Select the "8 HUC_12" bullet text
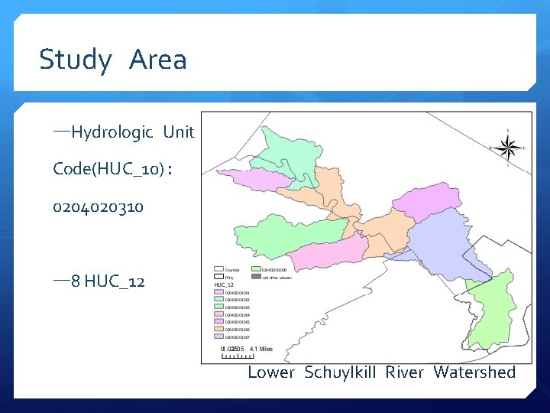 click(x=108, y=281)
